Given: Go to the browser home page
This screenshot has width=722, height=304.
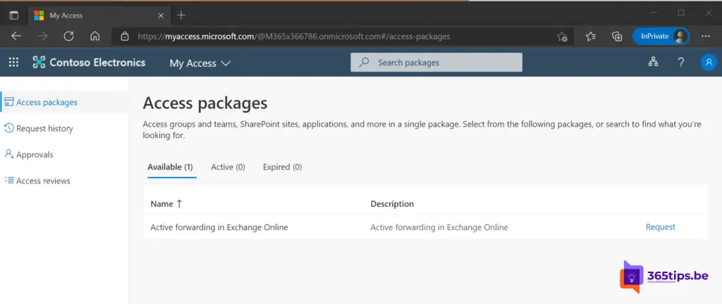Looking at the screenshot, I should coord(95,37).
